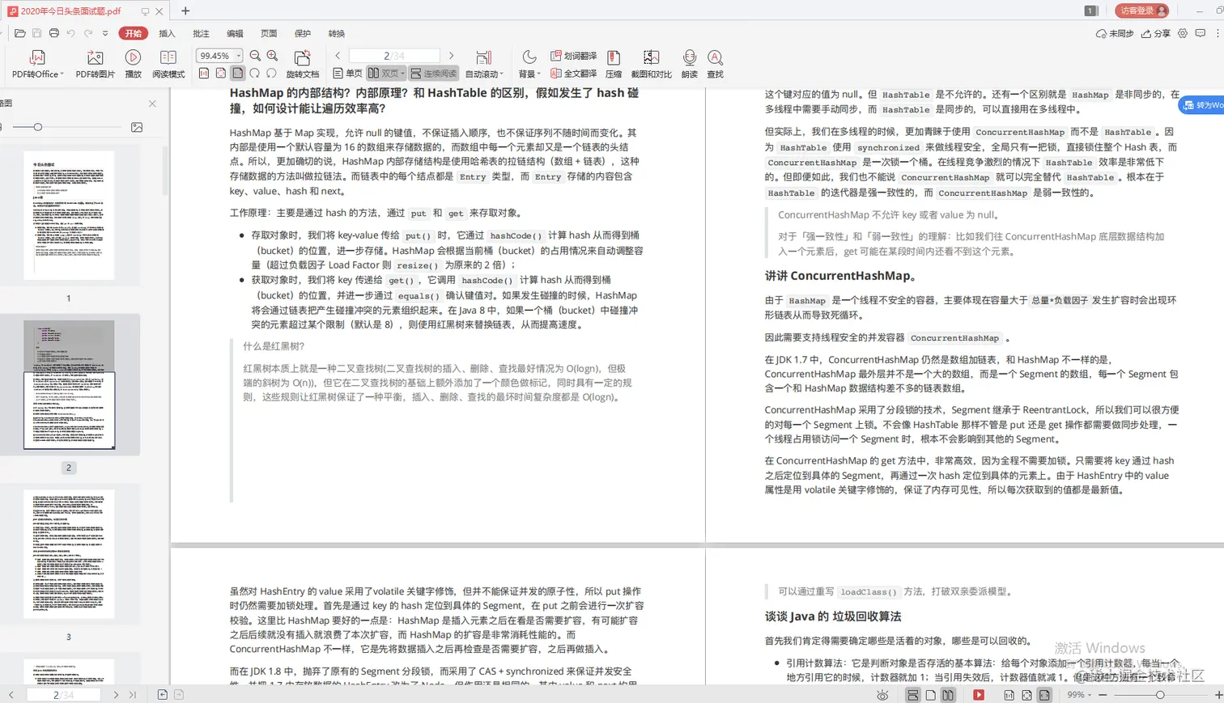The height and width of the screenshot is (703, 1224).
Task: Switch to the 转换 ribbon tab
Action: point(337,33)
